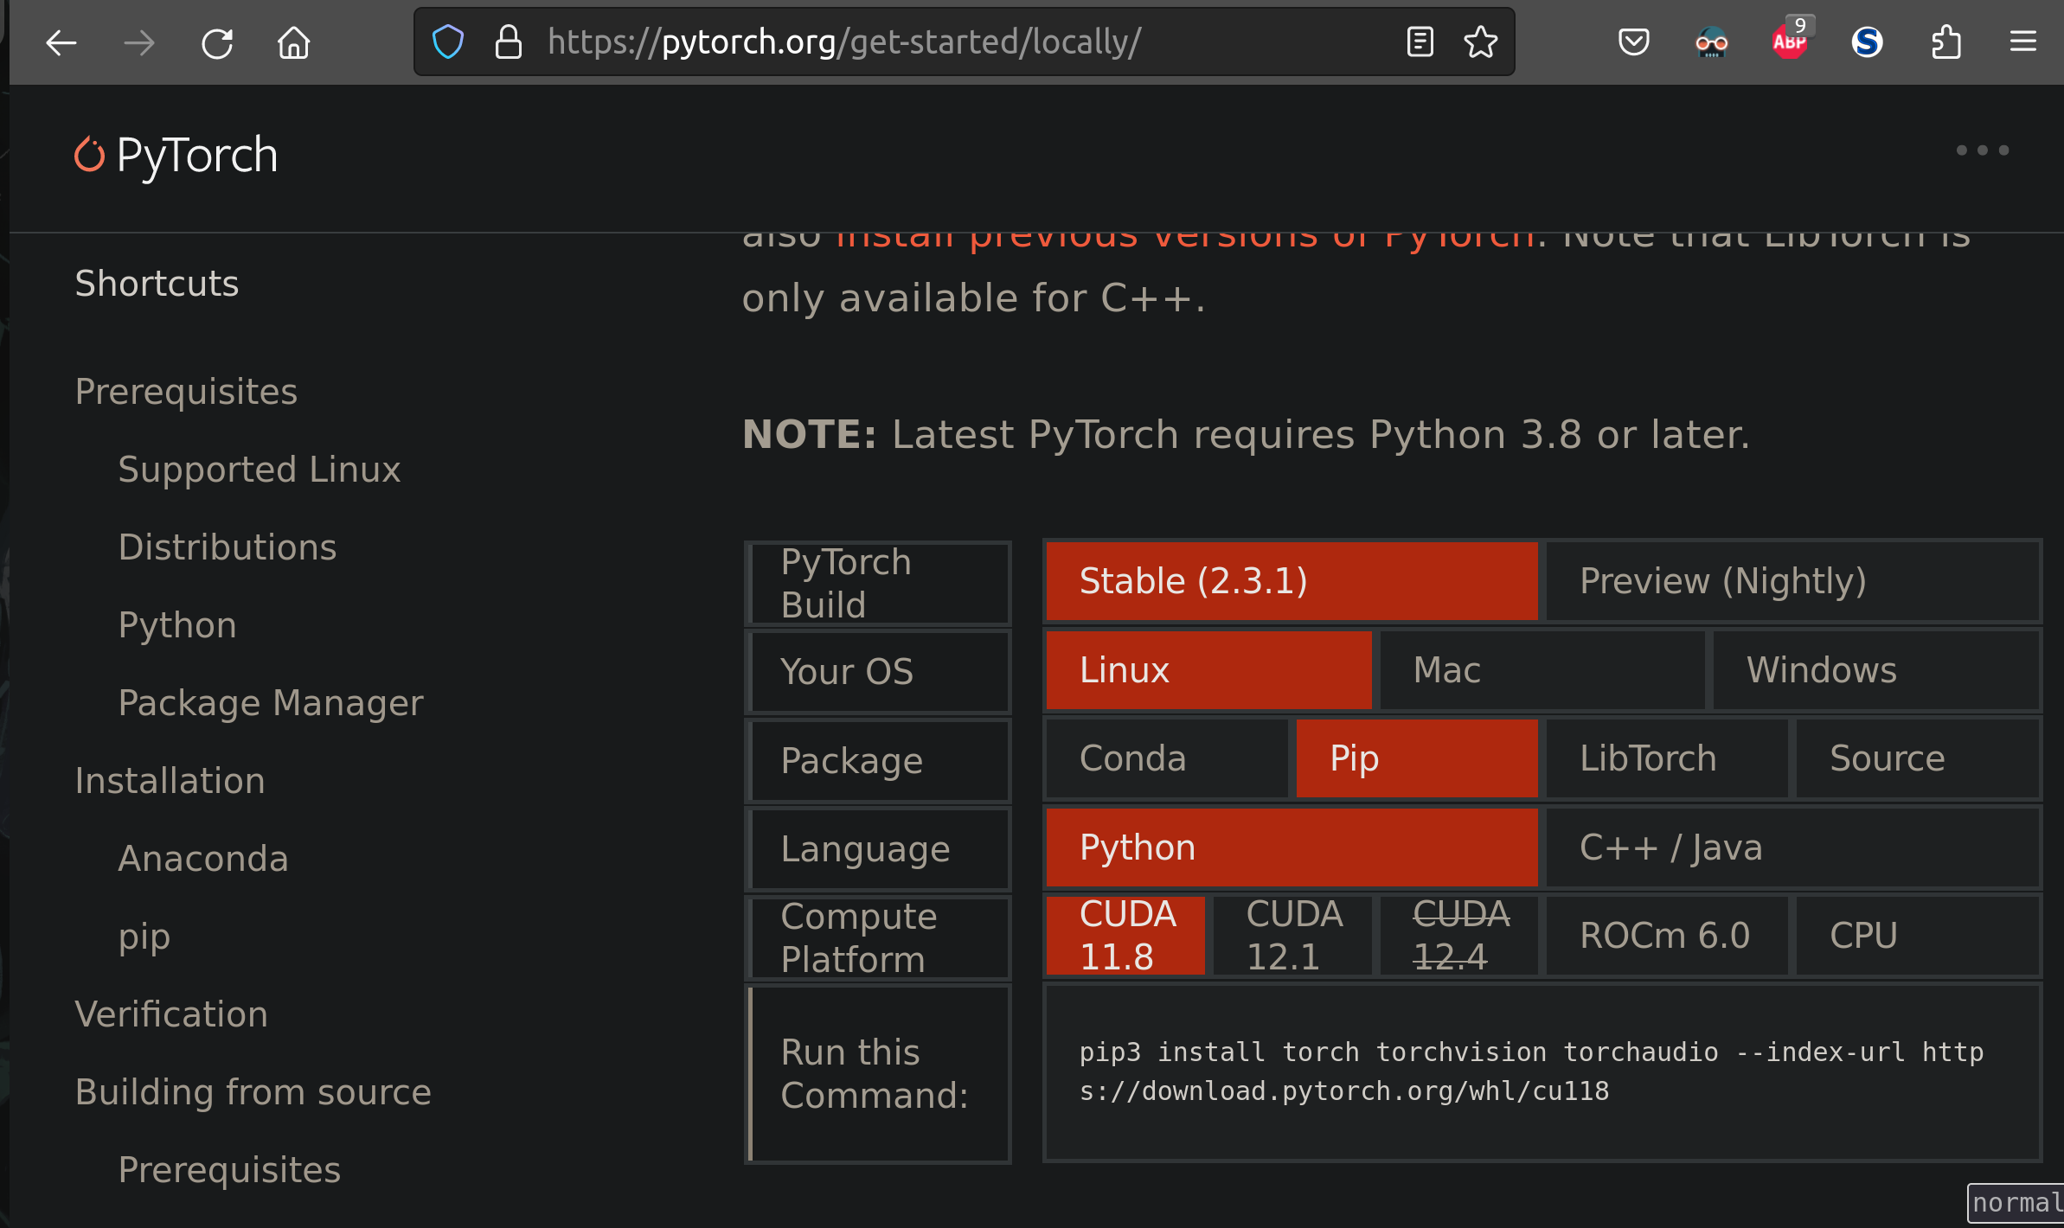Select Python language option
This screenshot has width=2064, height=1228.
tap(1292, 847)
